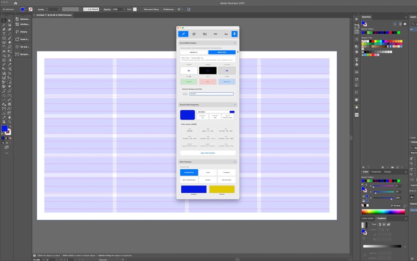Switch to the Color Guide tab

(x=367, y=218)
